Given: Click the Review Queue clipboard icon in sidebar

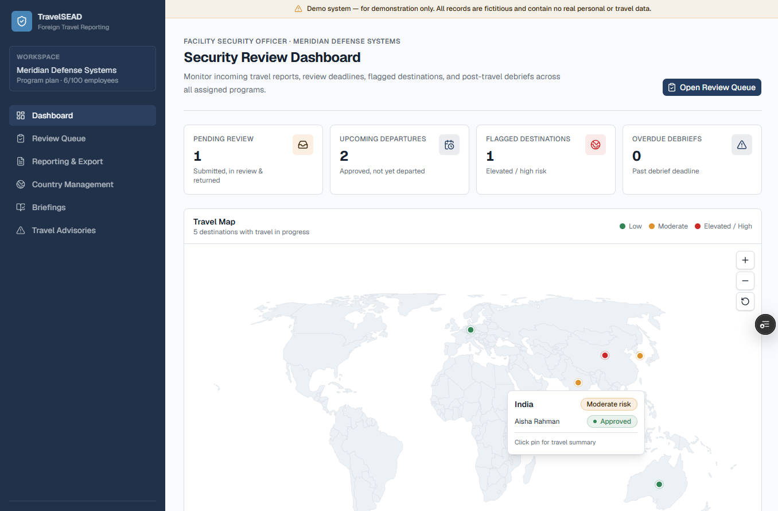Looking at the screenshot, I should (21, 138).
